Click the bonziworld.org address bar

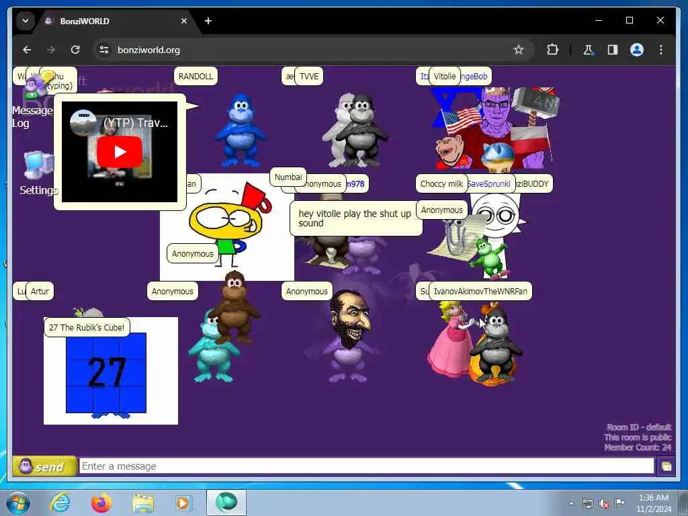(x=313, y=50)
